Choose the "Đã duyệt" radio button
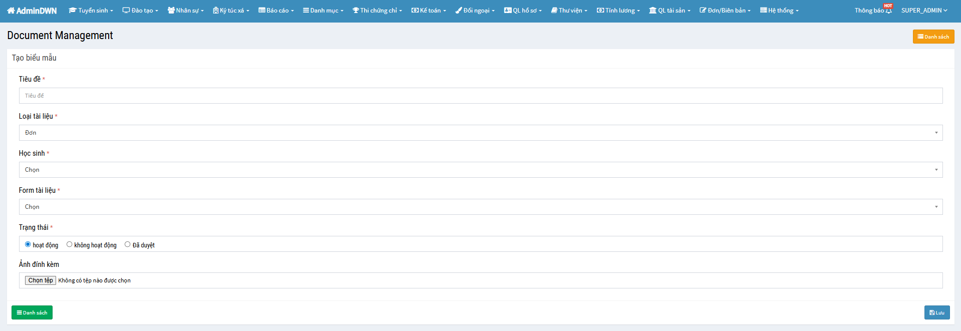Image resolution: width=961 pixels, height=331 pixels. click(x=128, y=244)
